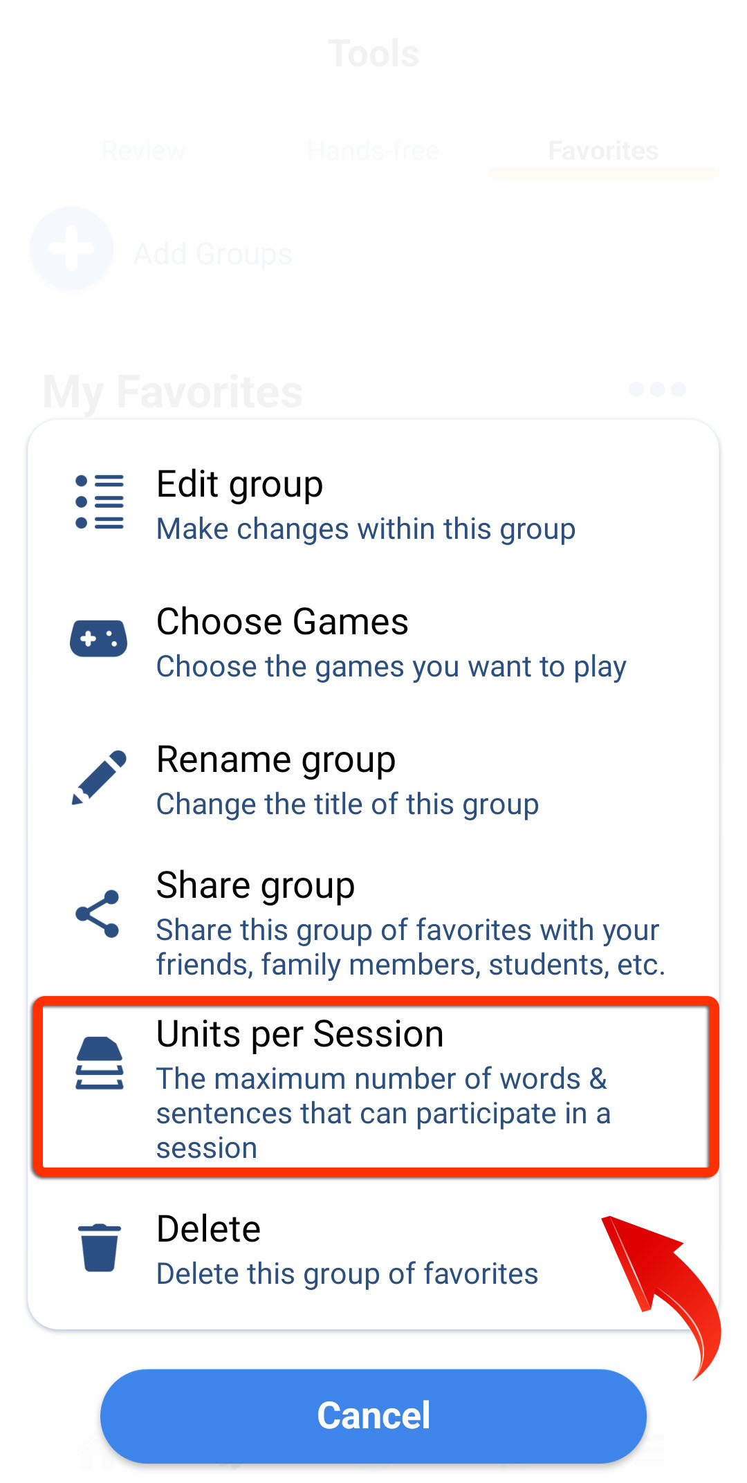Tap the Choose Games gamepad icon

click(99, 638)
